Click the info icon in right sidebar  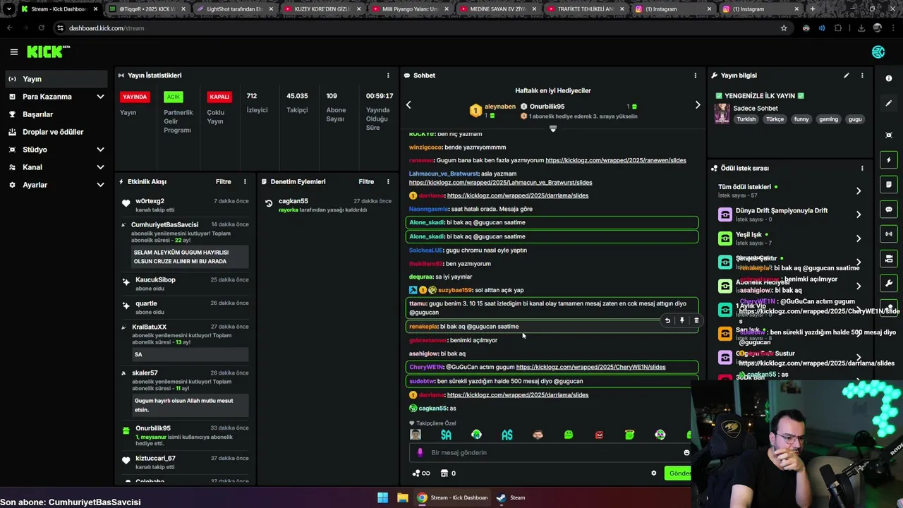tap(889, 78)
